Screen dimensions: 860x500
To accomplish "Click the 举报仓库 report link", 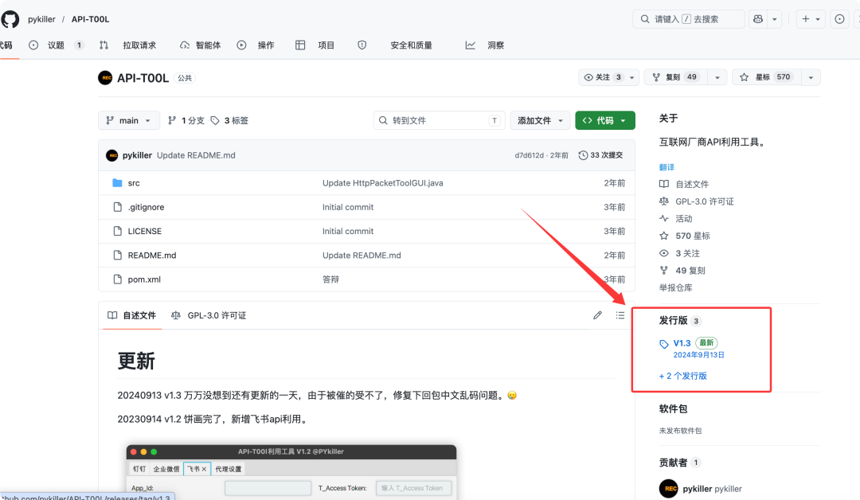I will [x=676, y=288].
